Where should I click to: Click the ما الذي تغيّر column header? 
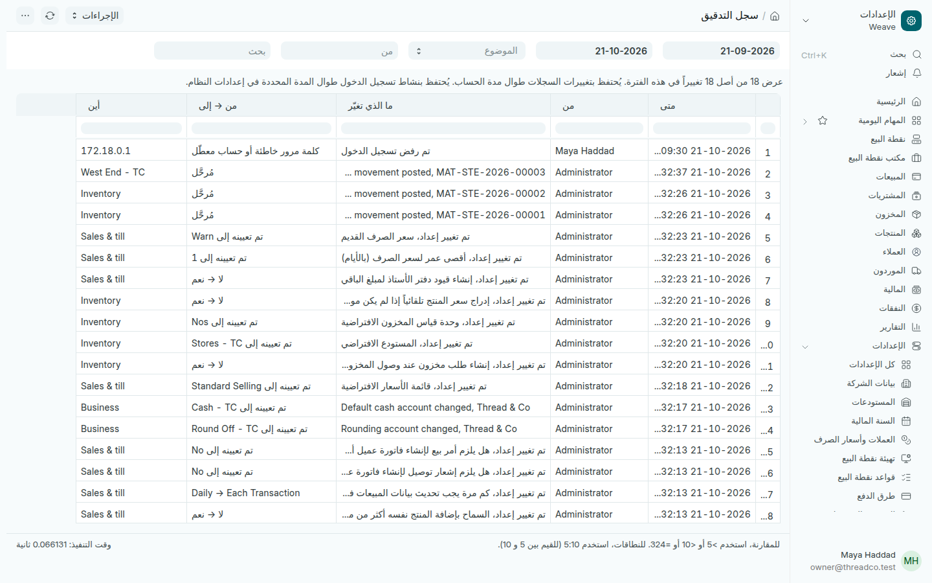[443, 106]
